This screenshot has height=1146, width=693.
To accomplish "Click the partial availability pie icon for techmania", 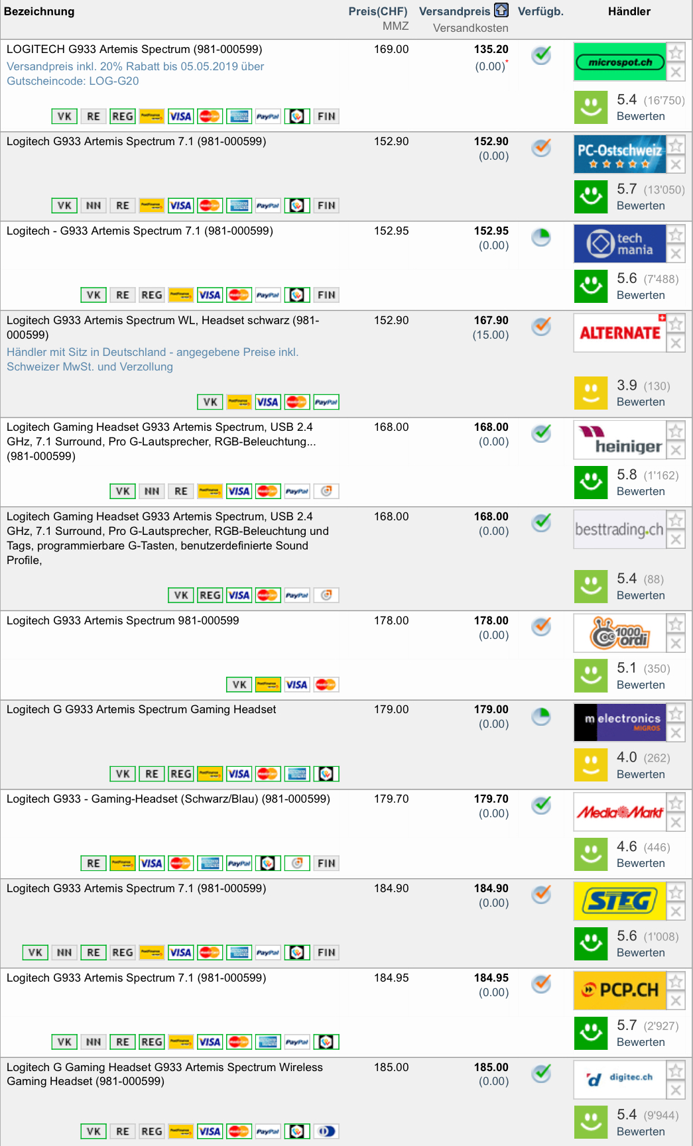I will tap(542, 237).
